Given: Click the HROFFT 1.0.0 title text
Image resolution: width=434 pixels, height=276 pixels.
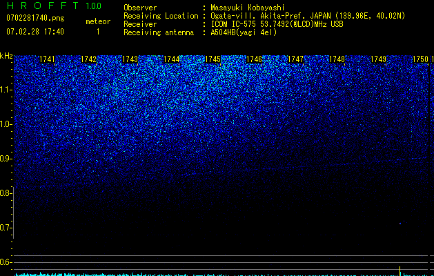Looking at the screenshot, I should 55,6.
